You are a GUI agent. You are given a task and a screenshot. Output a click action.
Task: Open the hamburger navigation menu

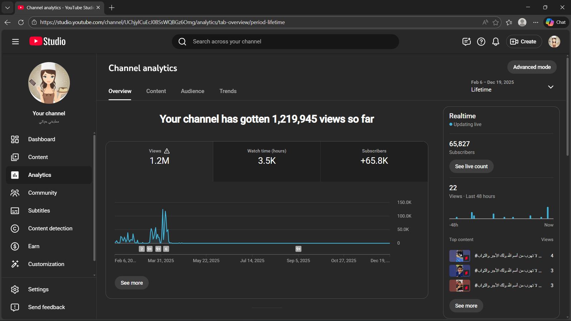(15, 42)
